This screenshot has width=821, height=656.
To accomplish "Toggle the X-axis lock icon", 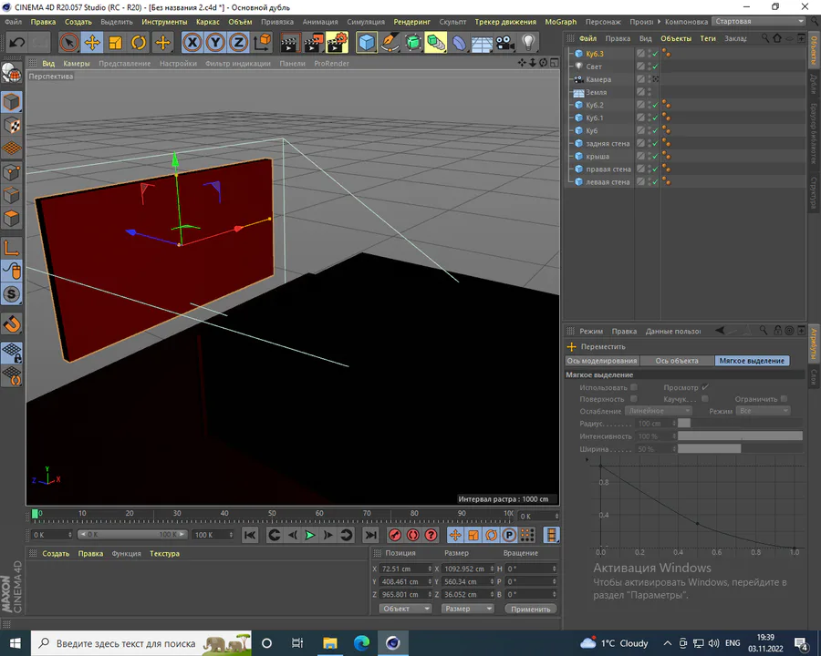I will pos(192,42).
